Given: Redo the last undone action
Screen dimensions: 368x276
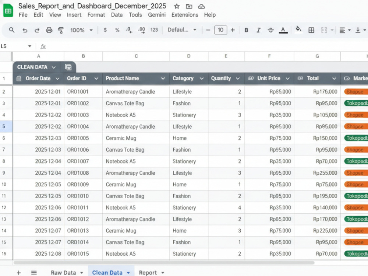Looking at the screenshot, I should coord(37,30).
